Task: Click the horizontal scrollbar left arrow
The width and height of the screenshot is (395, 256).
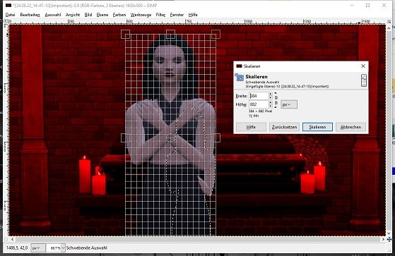Action: point(12,239)
